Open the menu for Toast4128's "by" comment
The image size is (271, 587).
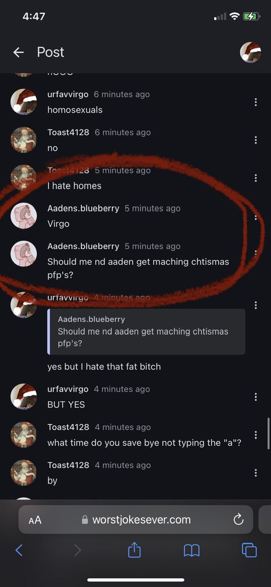[255, 473]
